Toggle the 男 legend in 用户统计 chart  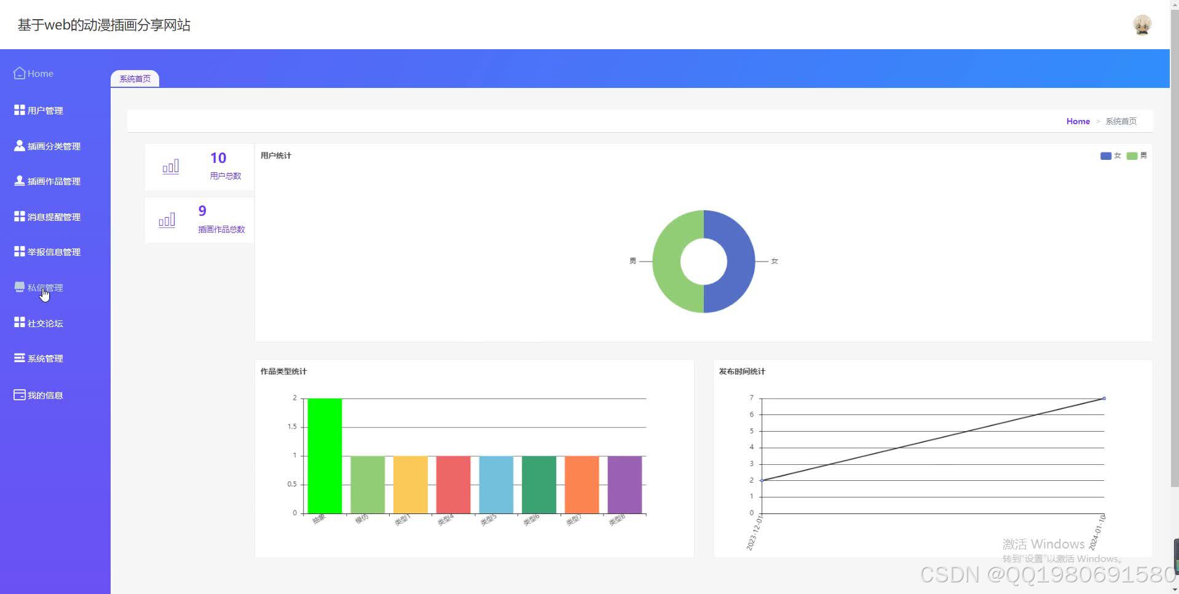tap(1137, 156)
